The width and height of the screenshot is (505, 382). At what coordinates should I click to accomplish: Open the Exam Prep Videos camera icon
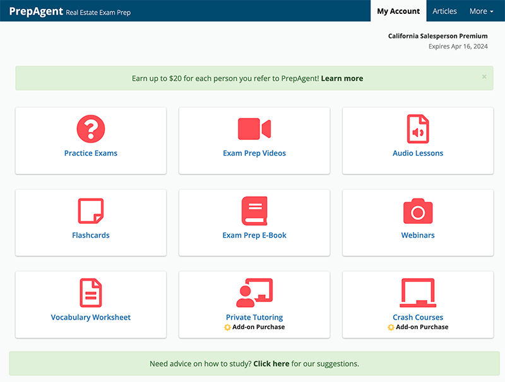click(x=254, y=129)
